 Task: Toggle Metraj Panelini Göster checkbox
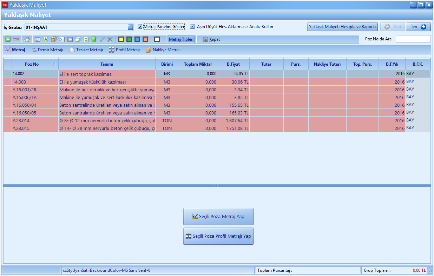point(140,27)
